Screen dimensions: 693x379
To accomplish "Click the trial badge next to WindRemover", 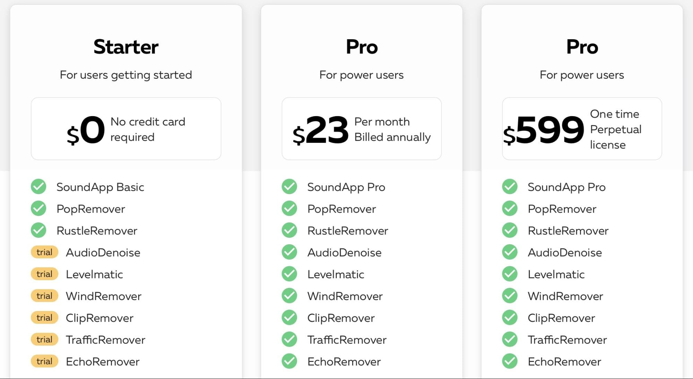I will pos(44,296).
